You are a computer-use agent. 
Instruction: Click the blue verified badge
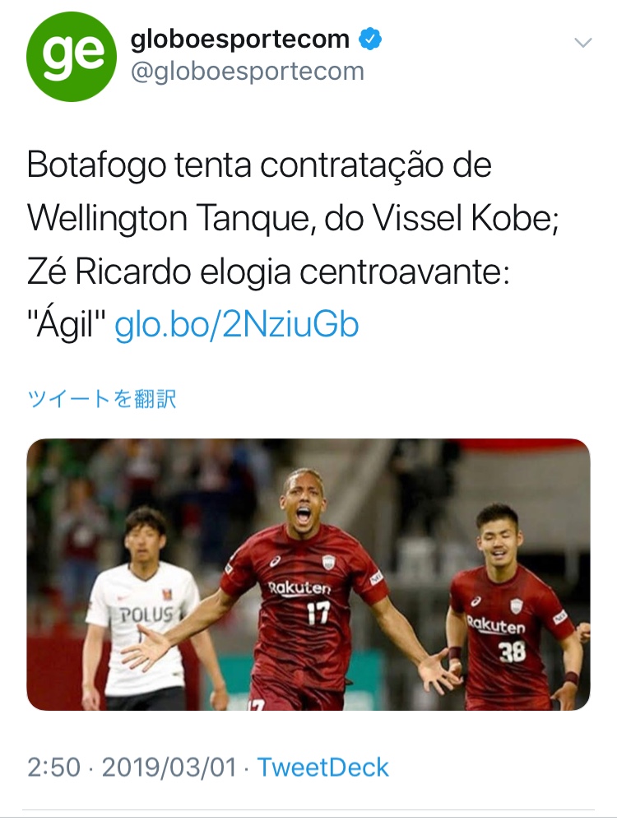369,39
